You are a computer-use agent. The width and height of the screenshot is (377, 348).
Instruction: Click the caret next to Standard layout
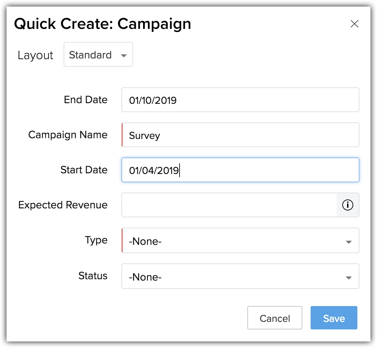(x=124, y=56)
